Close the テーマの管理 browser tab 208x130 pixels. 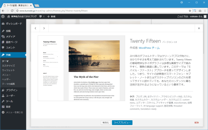[x=31, y=6]
